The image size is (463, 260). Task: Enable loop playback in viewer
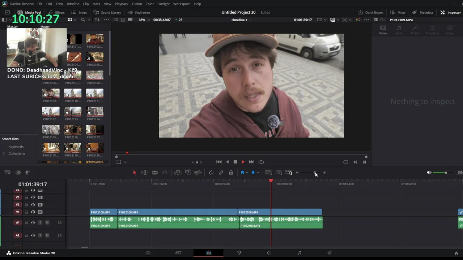click(x=261, y=162)
